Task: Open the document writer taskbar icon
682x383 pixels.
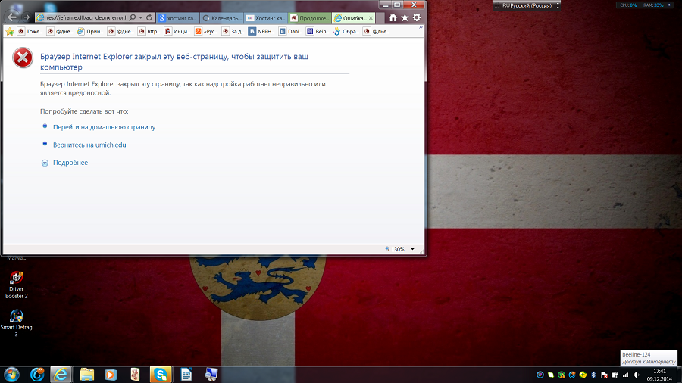Action: click(186, 375)
